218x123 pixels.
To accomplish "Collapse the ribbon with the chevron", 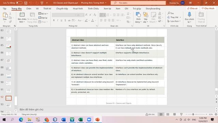I will [216, 26].
